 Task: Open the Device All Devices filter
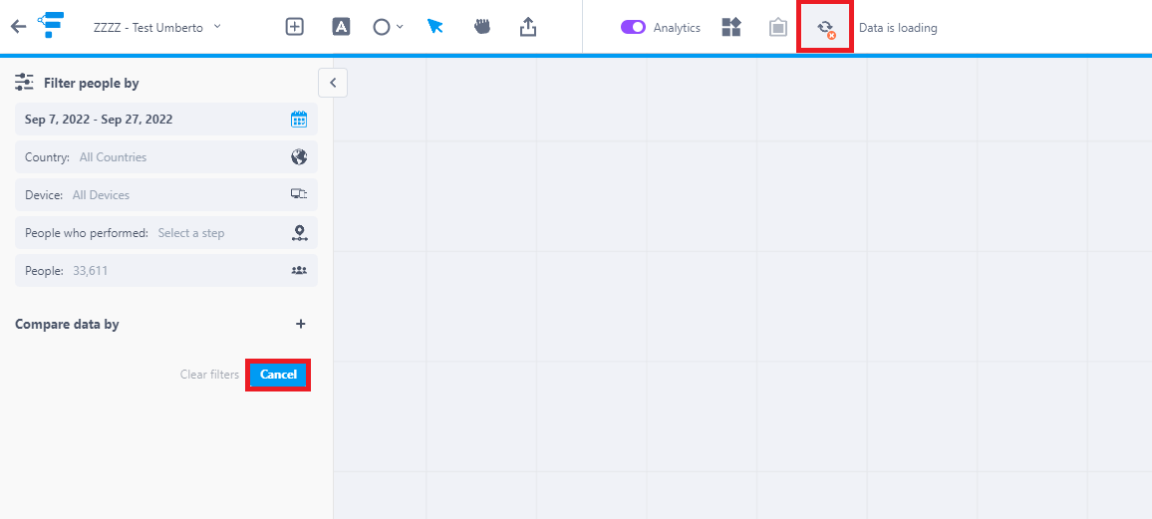pos(166,195)
